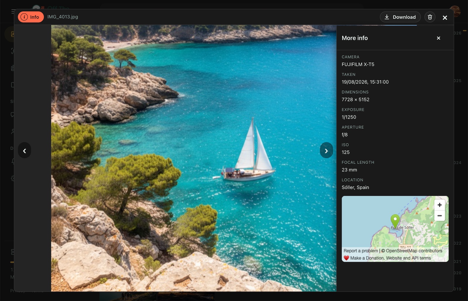
Task: Select the exposure value 1/1250
Action: point(349,117)
